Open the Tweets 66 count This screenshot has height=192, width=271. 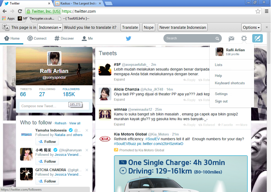[26, 92]
